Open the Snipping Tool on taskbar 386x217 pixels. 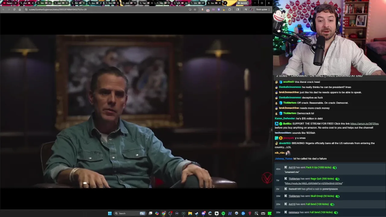[x=256, y=213]
